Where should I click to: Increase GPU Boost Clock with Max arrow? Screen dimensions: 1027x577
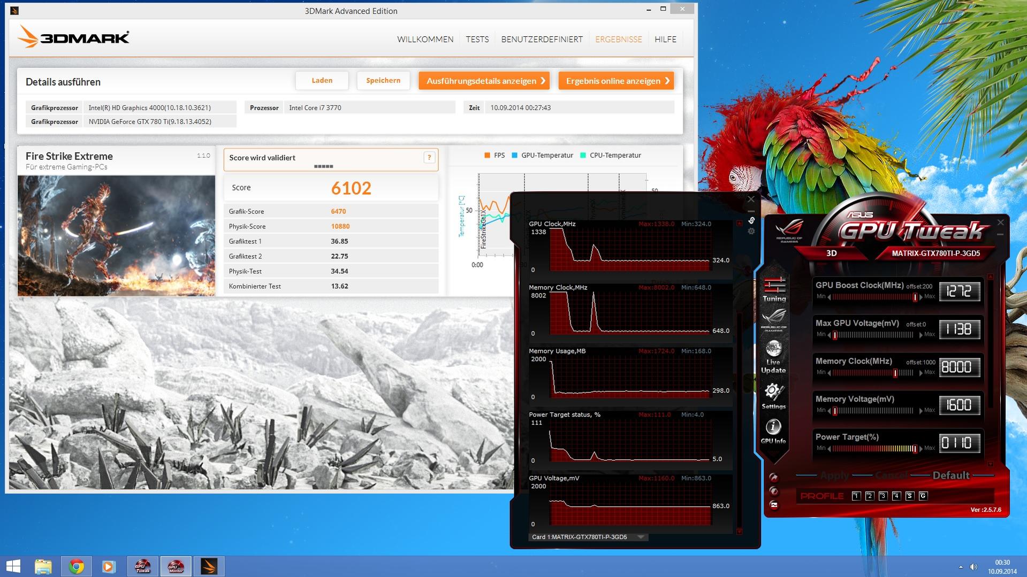921,297
